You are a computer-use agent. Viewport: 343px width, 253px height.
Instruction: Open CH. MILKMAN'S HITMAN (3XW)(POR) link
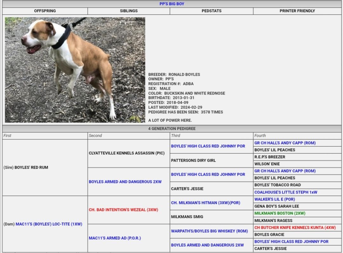205,203
